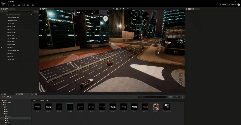Toggle the checkbox in asset panel toolbar
Viewport: 241px width, 125px height.
click(3, 97)
